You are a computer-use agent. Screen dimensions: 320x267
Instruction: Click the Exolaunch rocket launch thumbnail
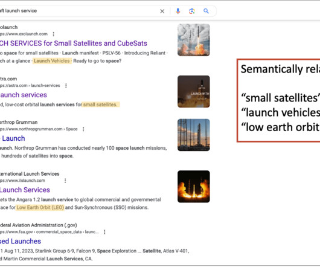194,40
